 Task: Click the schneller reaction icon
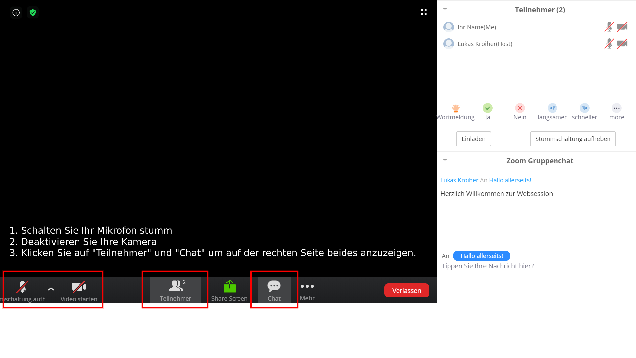click(x=584, y=108)
